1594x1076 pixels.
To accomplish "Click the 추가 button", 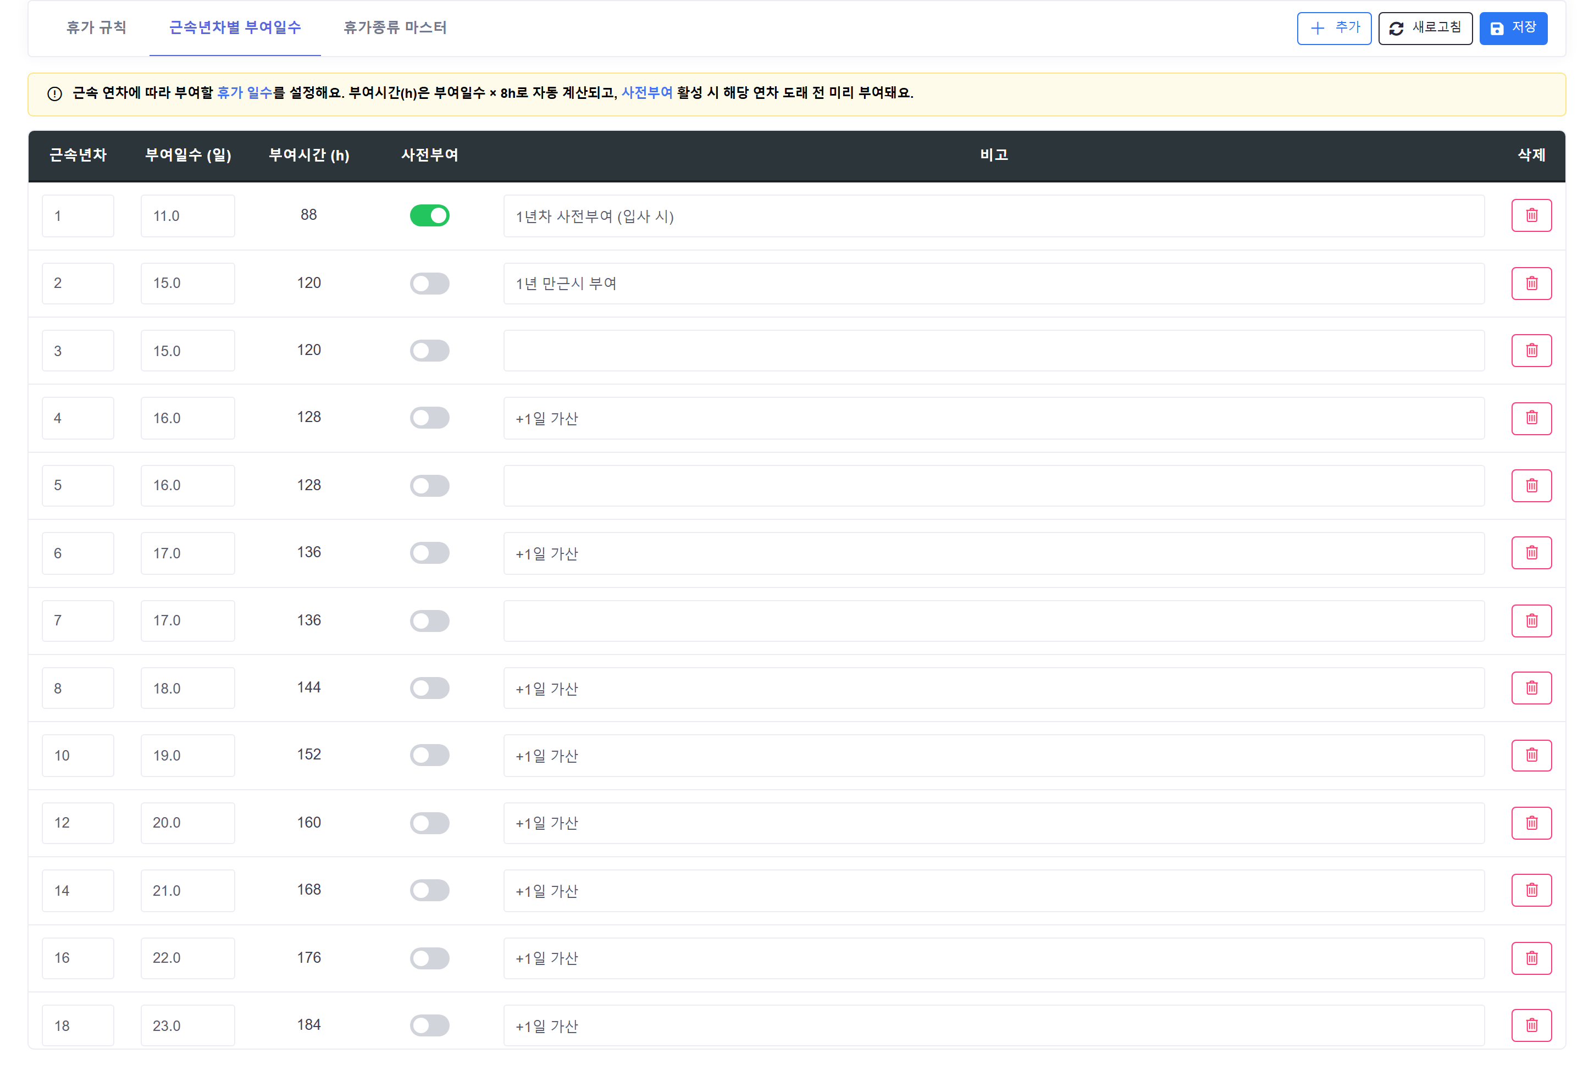I will click(x=1334, y=28).
